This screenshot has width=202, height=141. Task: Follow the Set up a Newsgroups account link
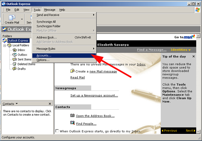[94, 95]
